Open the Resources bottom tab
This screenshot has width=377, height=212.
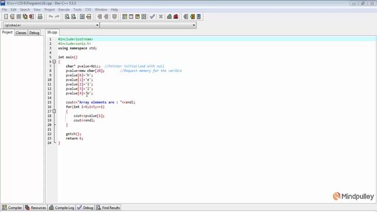click(x=35, y=208)
